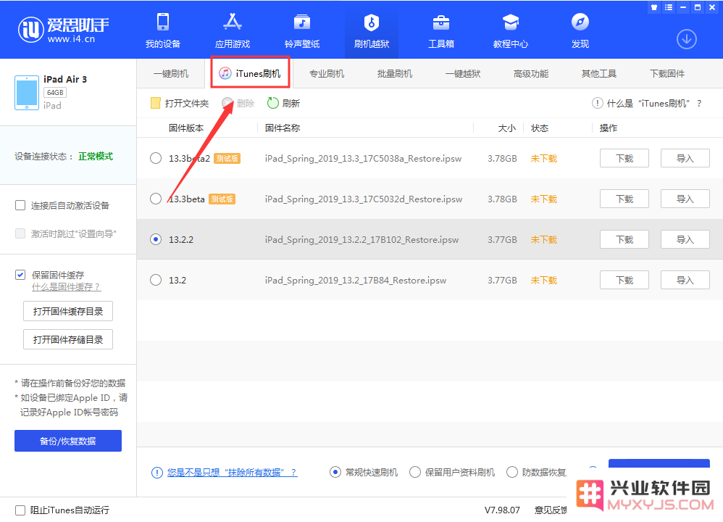This screenshot has height=522, width=723.
Task: Click 导入 for 13.2.2 firmware
Action: click(685, 239)
